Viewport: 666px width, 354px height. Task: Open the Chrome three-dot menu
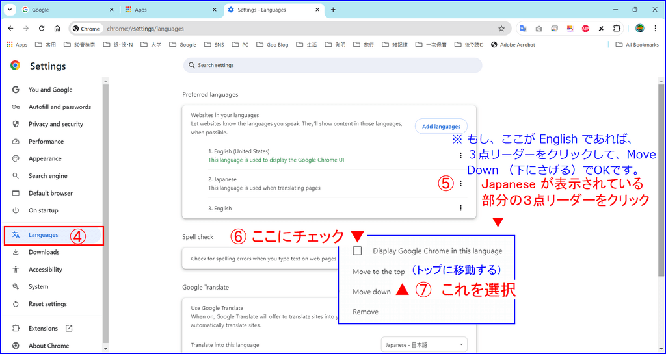tap(654, 29)
